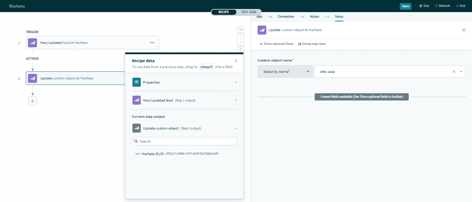This screenshot has width=472, height=202.
Task: Click the plus icon to add a step
Action: tap(33, 101)
